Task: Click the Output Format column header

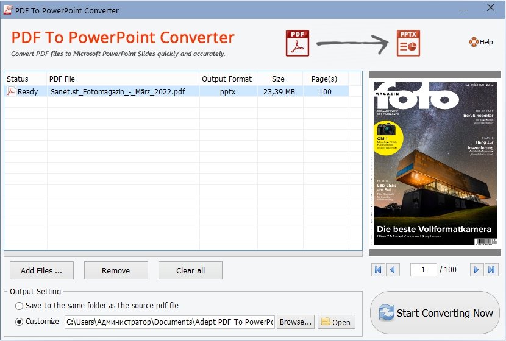Action: pos(228,79)
